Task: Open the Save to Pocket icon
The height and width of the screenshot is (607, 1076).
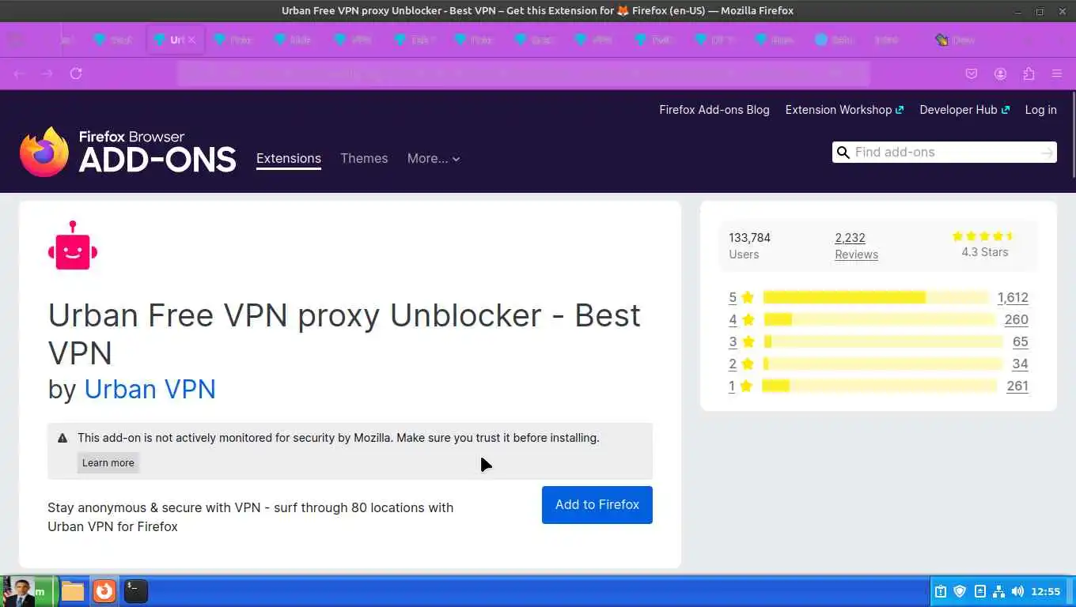Action: pos(972,74)
